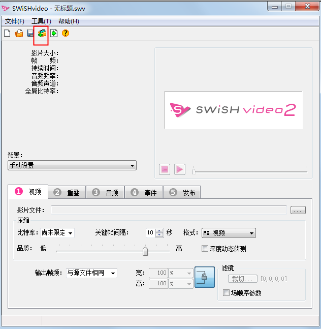Open the 输出帧频 与源文件相同 dropdown
This screenshot has width=321, height=329.
(91, 273)
